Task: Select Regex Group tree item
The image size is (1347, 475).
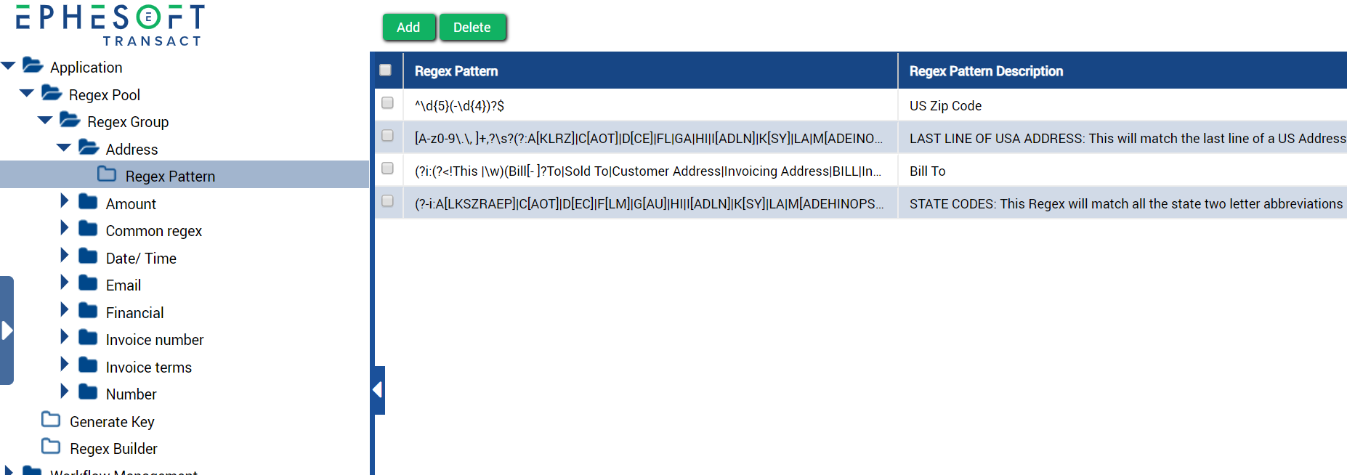Action: (x=128, y=122)
